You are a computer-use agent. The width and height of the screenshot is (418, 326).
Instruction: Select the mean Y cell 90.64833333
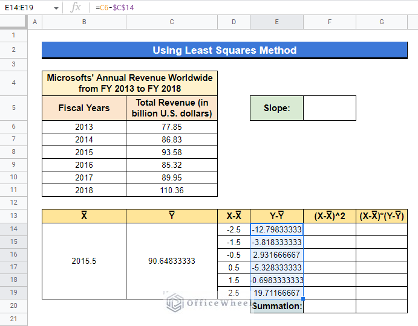point(172,261)
